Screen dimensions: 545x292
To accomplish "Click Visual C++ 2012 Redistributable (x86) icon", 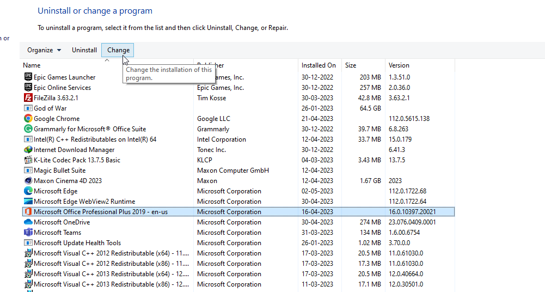I will (x=28, y=264).
